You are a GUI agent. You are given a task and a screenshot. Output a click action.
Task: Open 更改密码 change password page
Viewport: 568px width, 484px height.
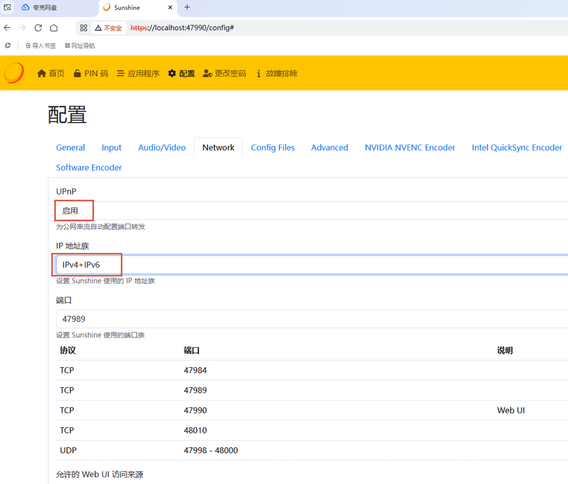(x=224, y=73)
